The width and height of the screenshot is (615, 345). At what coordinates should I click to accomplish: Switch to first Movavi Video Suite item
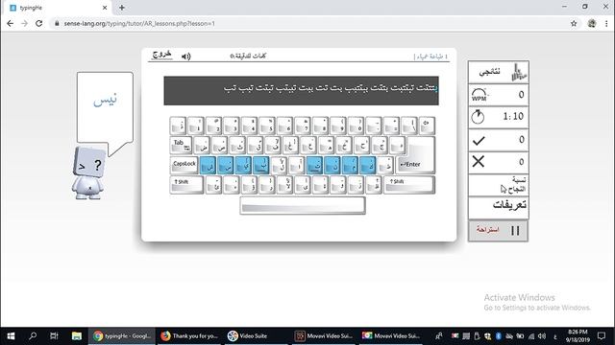324,336
